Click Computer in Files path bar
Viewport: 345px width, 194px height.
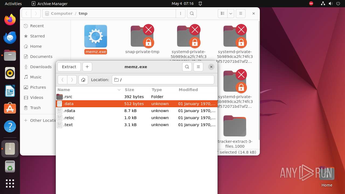coord(62,13)
